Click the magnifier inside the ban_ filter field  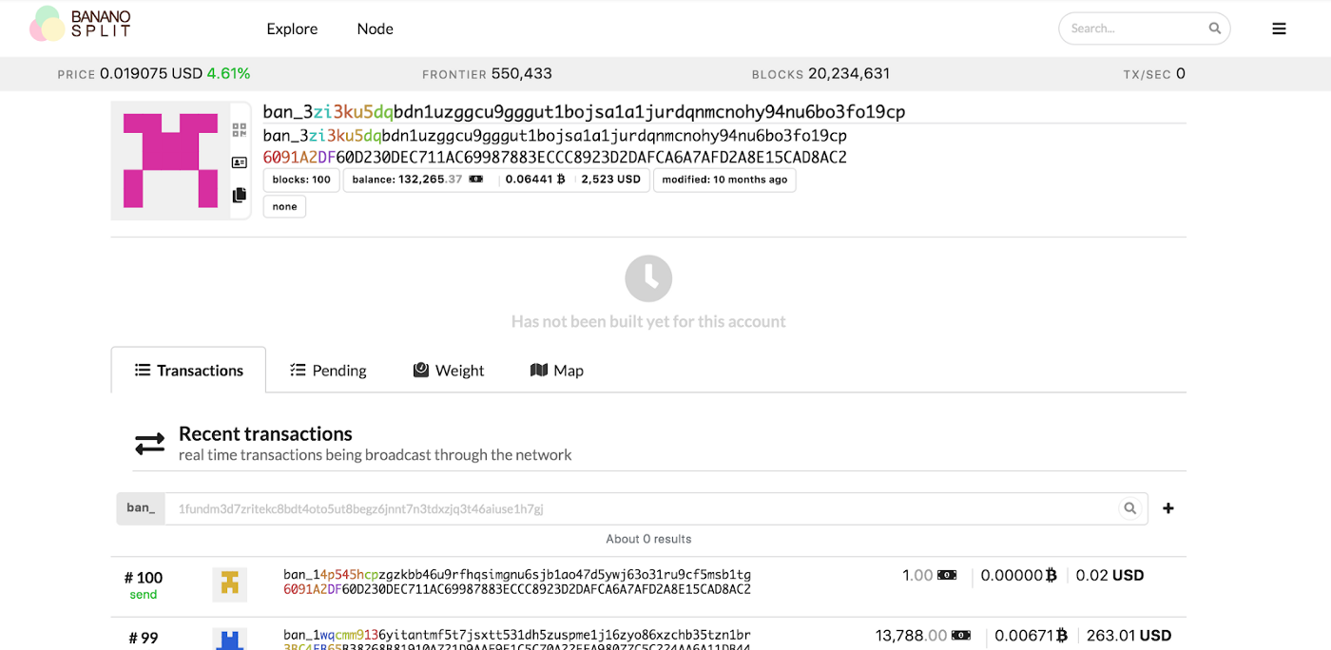[x=1129, y=508]
